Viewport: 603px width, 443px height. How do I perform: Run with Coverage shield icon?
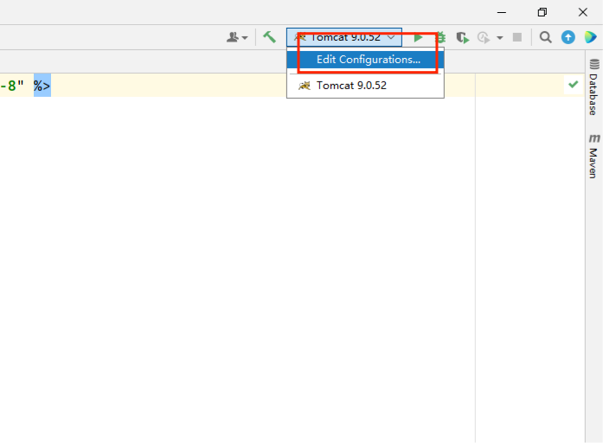point(463,37)
